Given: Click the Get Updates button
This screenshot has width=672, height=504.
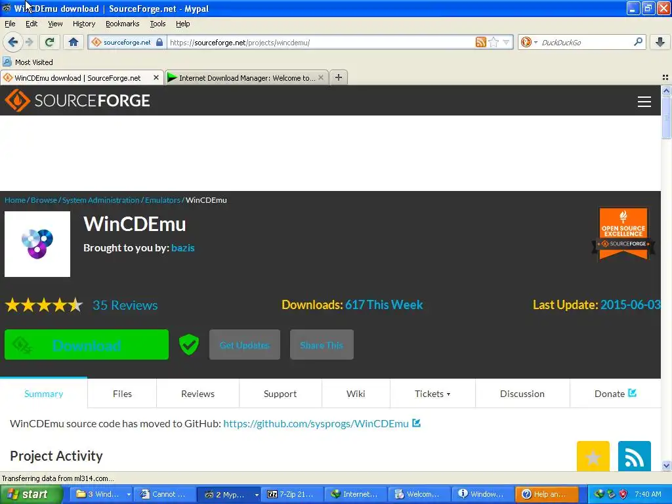Looking at the screenshot, I should tap(245, 345).
